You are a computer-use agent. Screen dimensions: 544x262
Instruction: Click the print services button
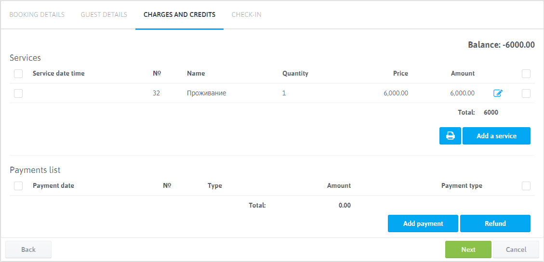(x=450, y=136)
